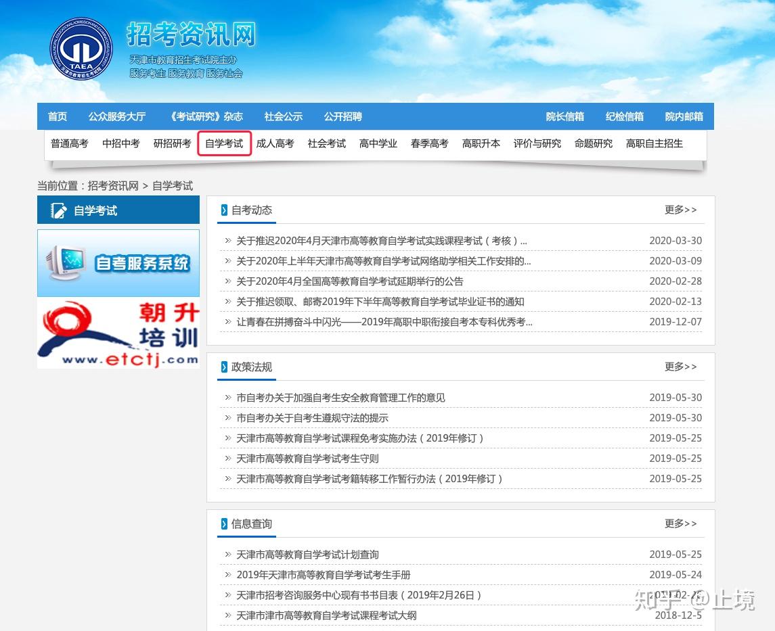
Task: Select the 自学考试 tab
Action: tap(225, 143)
